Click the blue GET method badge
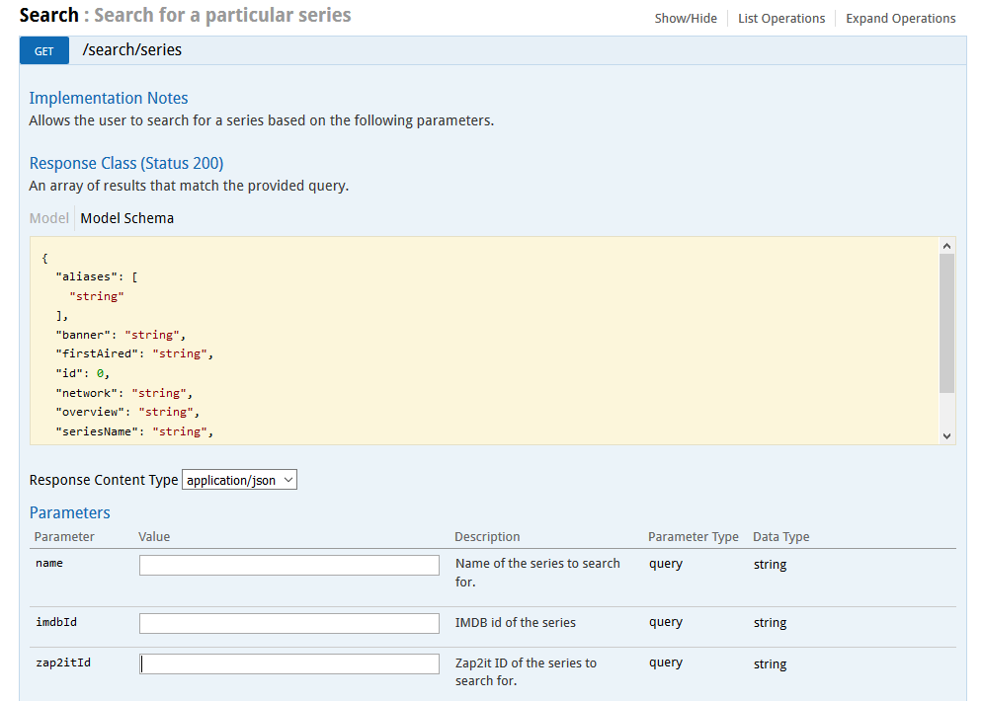 44,50
